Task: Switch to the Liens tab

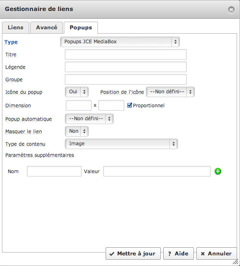Action: click(x=15, y=27)
